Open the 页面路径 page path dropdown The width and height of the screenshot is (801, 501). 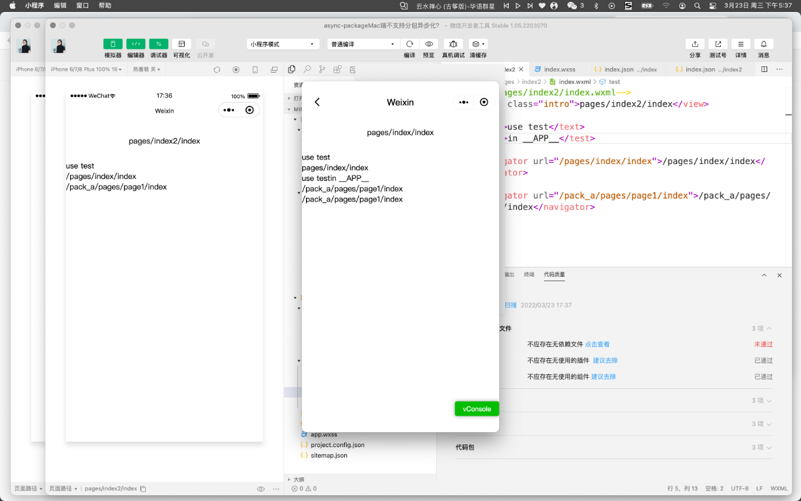tap(63, 488)
